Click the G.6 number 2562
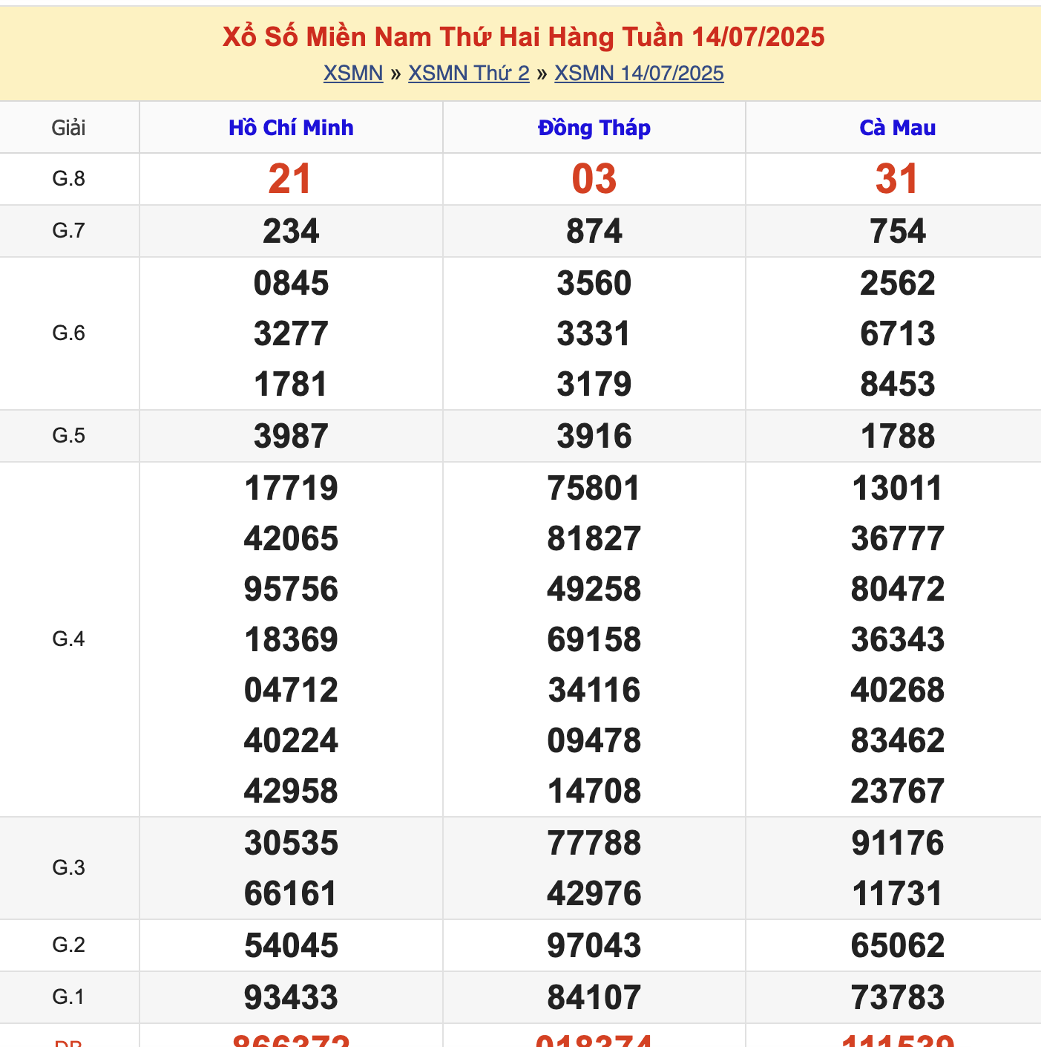This screenshot has width=1041, height=1047. (x=898, y=283)
